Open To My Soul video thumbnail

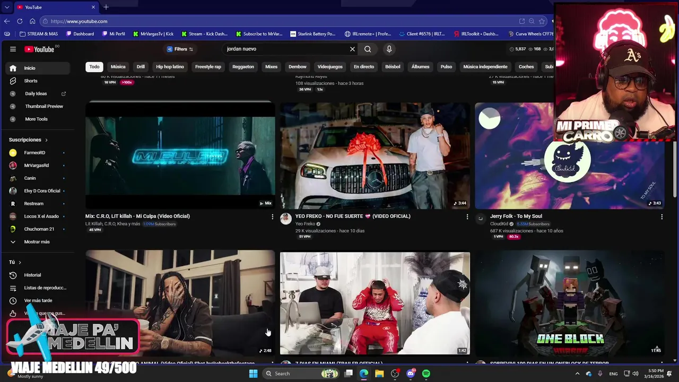pyautogui.click(x=570, y=155)
